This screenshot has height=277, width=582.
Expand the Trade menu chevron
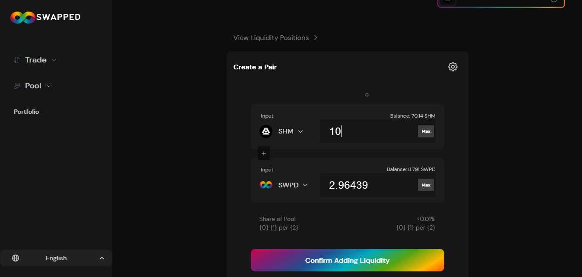tap(54, 60)
